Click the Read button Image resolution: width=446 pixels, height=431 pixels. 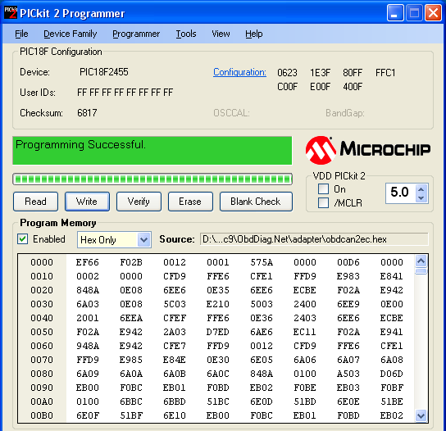[35, 202]
